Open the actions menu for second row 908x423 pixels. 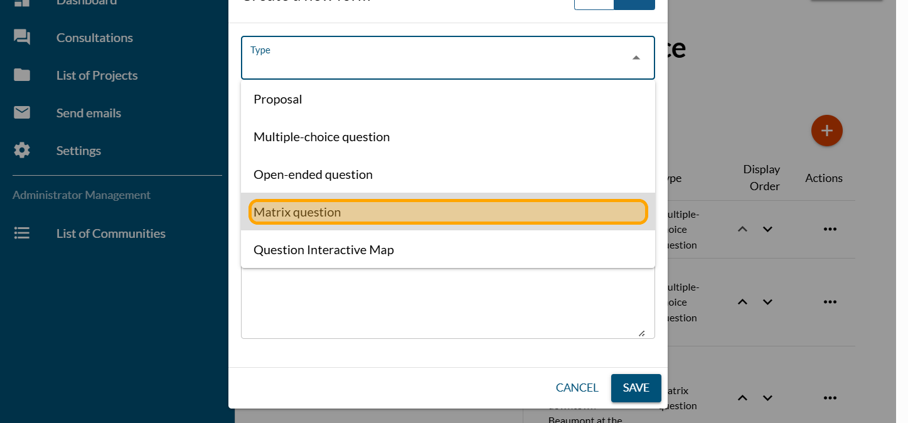pyautogui.click(x=830, y=302)
